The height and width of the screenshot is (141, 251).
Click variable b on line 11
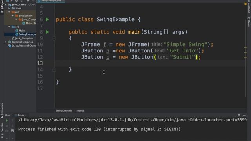click(x=108, y=51)
